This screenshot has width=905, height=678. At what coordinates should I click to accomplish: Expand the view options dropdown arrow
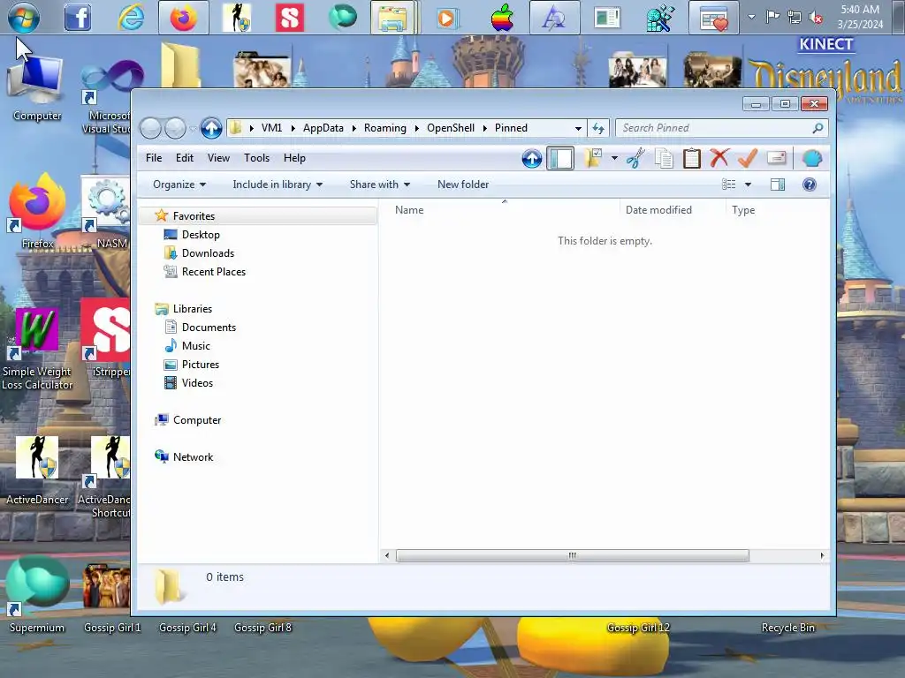[748, 185]
